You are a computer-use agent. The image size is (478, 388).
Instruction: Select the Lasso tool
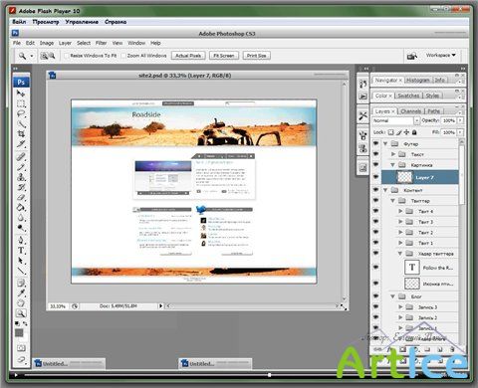[x=21, y=114]
